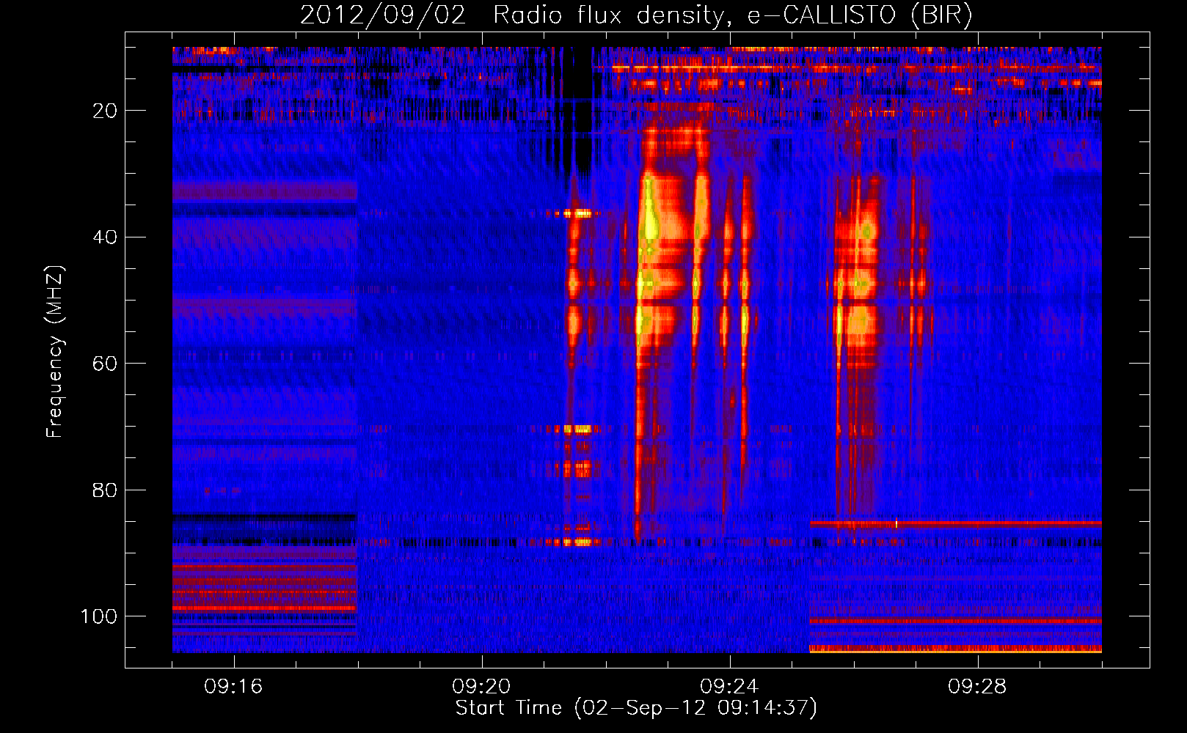Select the 'Frequency (MHZ)' y-axis label

(x=55, y=352)
